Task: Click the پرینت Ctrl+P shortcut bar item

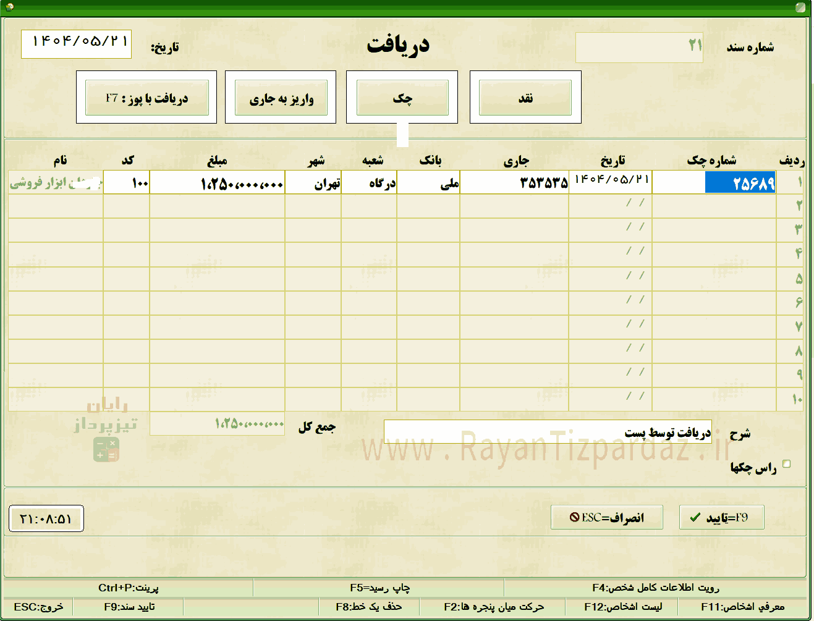Action: pyautogui.click(x=129, y=588)
